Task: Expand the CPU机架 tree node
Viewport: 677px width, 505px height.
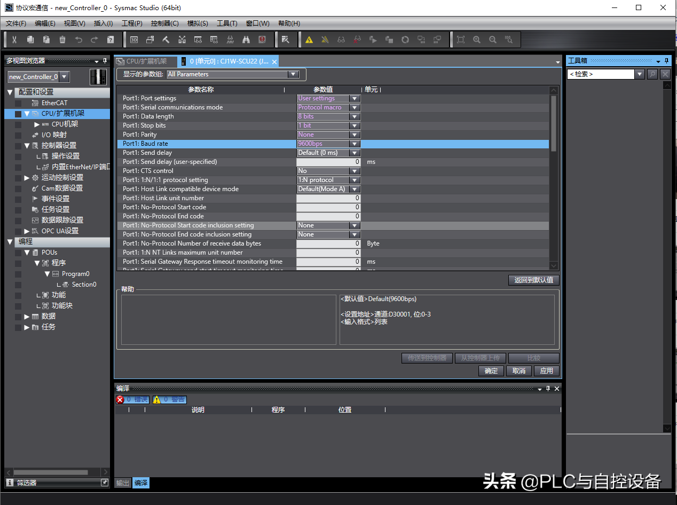Action: (37, 124)
